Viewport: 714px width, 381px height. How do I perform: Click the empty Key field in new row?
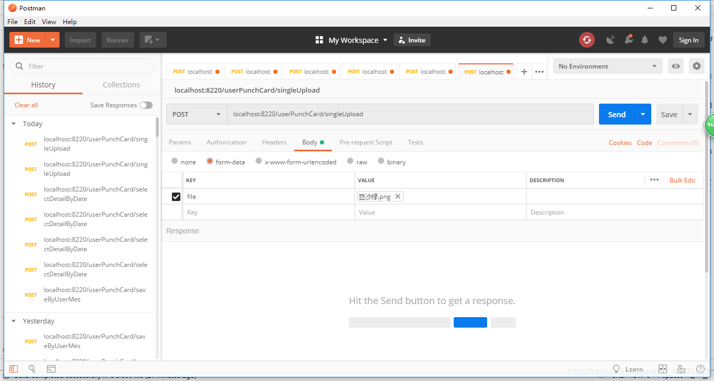point(269,212)
